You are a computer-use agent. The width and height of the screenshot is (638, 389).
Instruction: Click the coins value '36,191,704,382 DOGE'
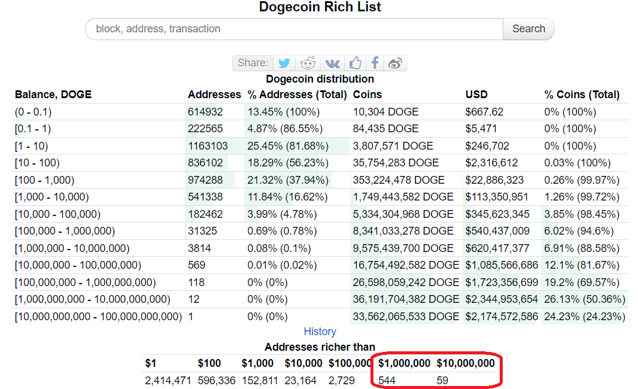pyautogui.click(x=406, y=299)
